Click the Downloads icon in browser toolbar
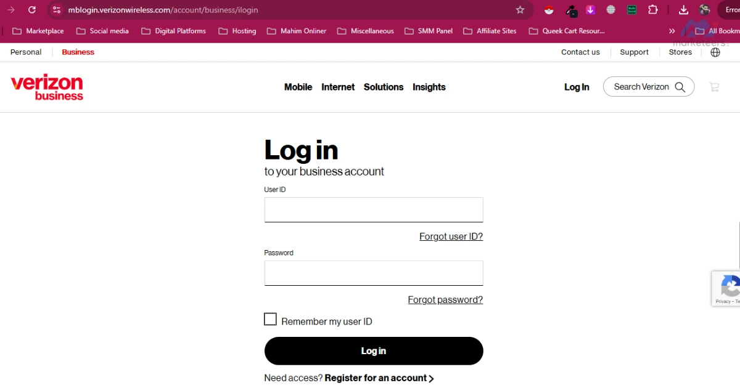The image size is (740, 388). click(683, 9)
